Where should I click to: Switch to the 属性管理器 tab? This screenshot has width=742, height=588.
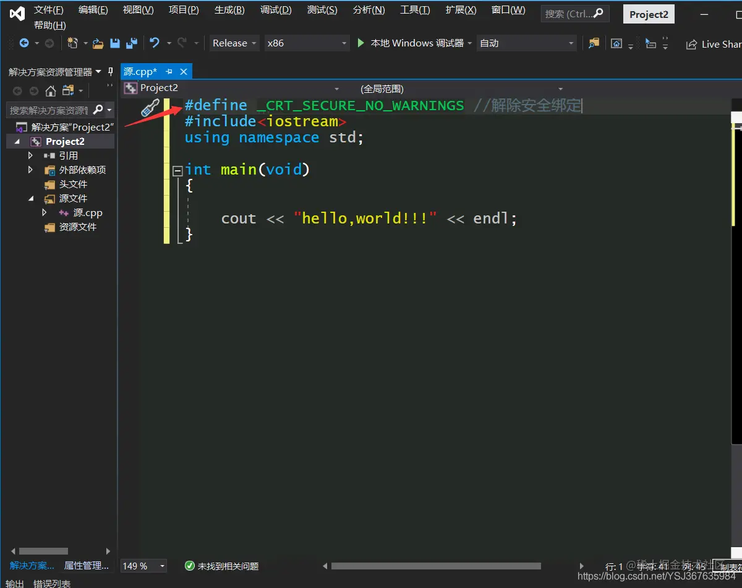[87, 566]
